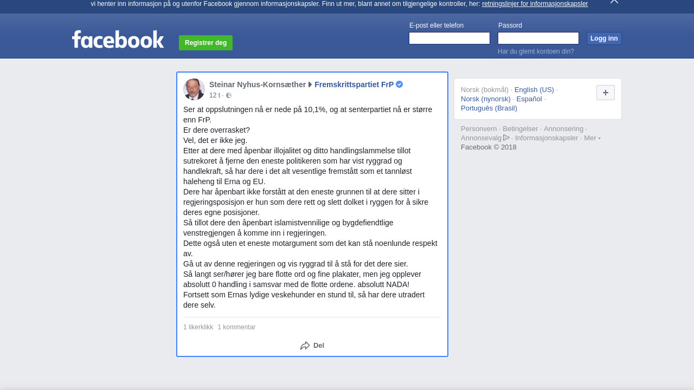The image size is (694, 390).
Task: Open retningslinjer for informasjonskapsler link
Action: coord(535,4)
